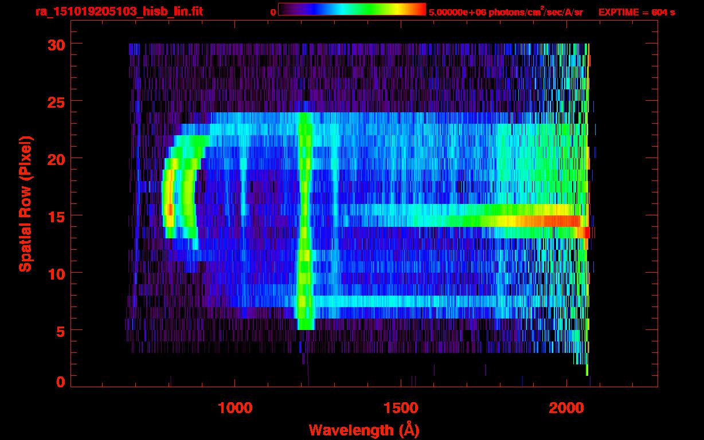
Task: Click the rainbow color scale bar
Action: pyautogui.click(x=352, y=9)
